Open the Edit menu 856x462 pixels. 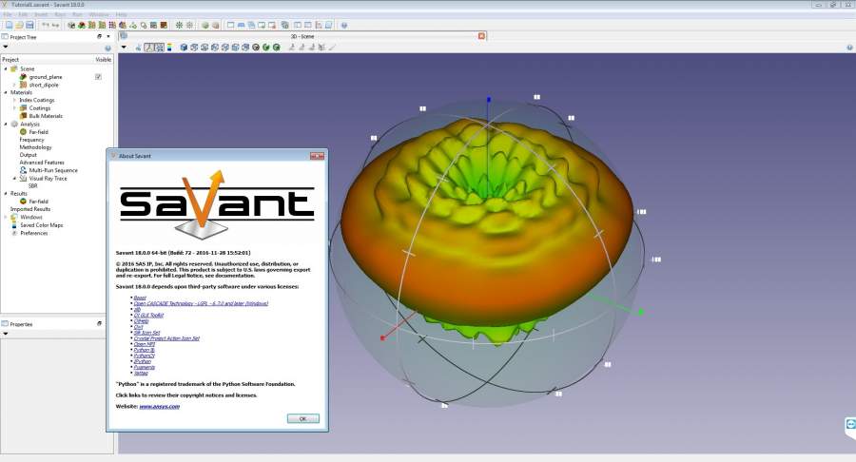point(23,14)
